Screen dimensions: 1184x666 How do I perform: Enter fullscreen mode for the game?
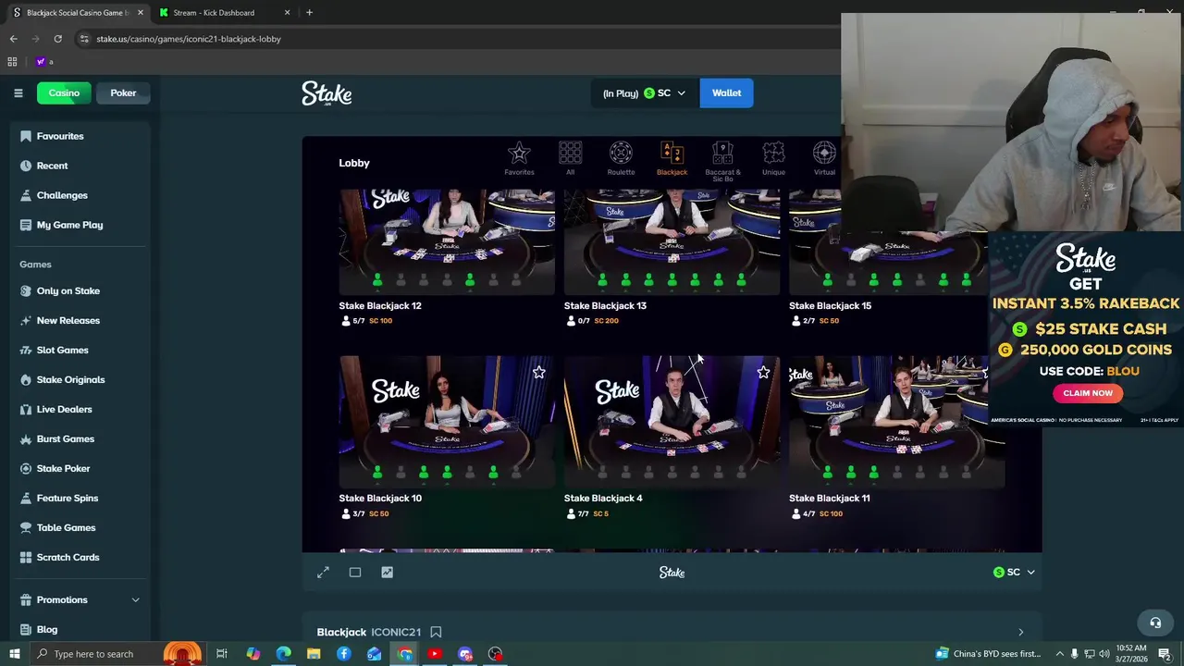click(323, 573)
